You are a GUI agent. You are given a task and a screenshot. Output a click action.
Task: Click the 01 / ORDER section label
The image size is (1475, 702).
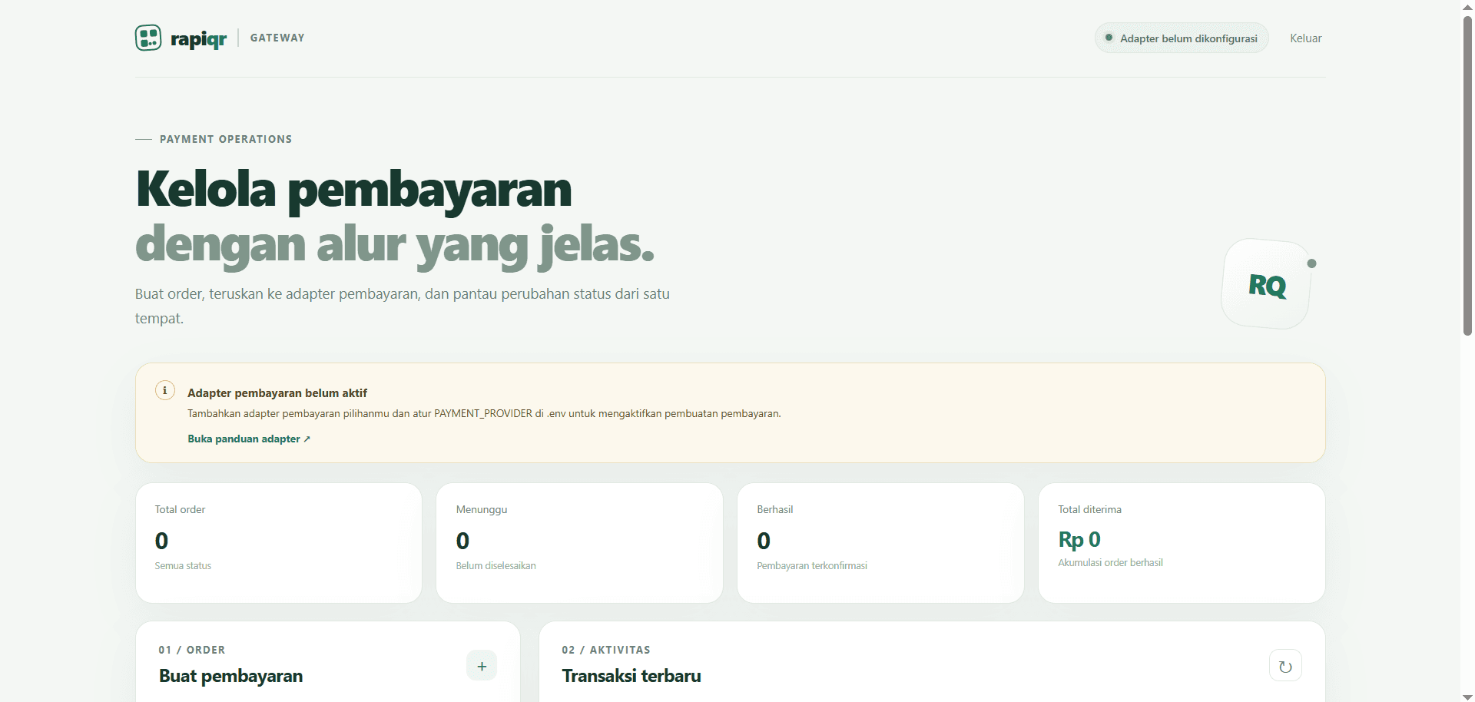(x=192, y=650)
